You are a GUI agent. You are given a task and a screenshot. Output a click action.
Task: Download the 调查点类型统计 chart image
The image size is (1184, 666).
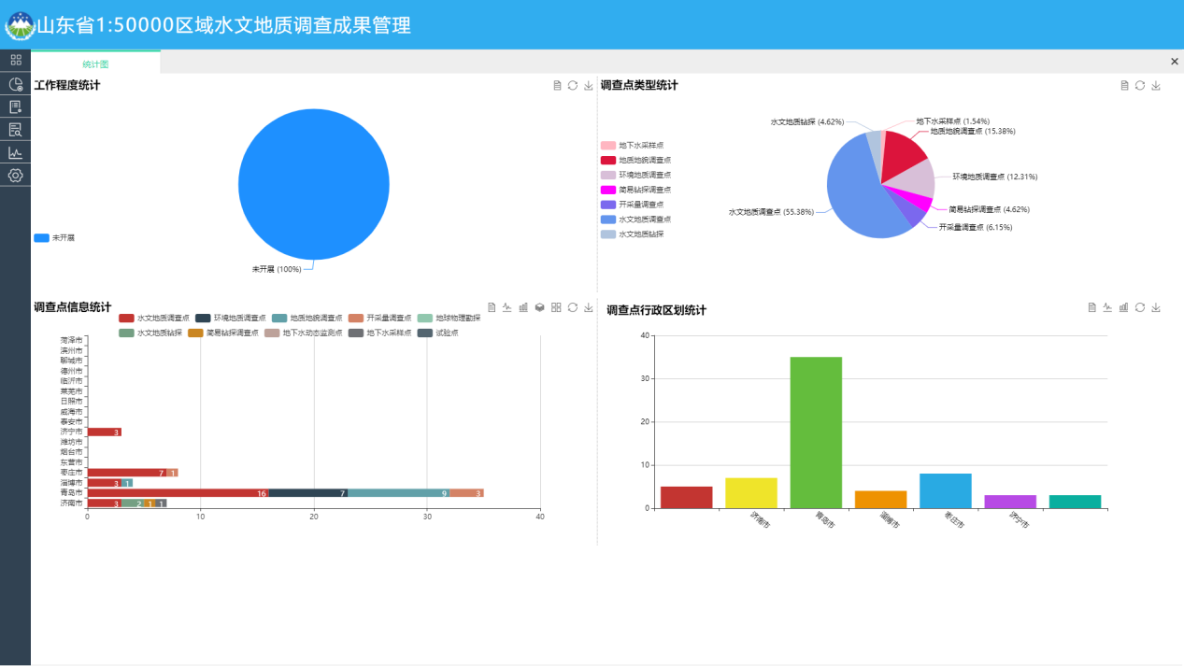tap(1157, 85)
